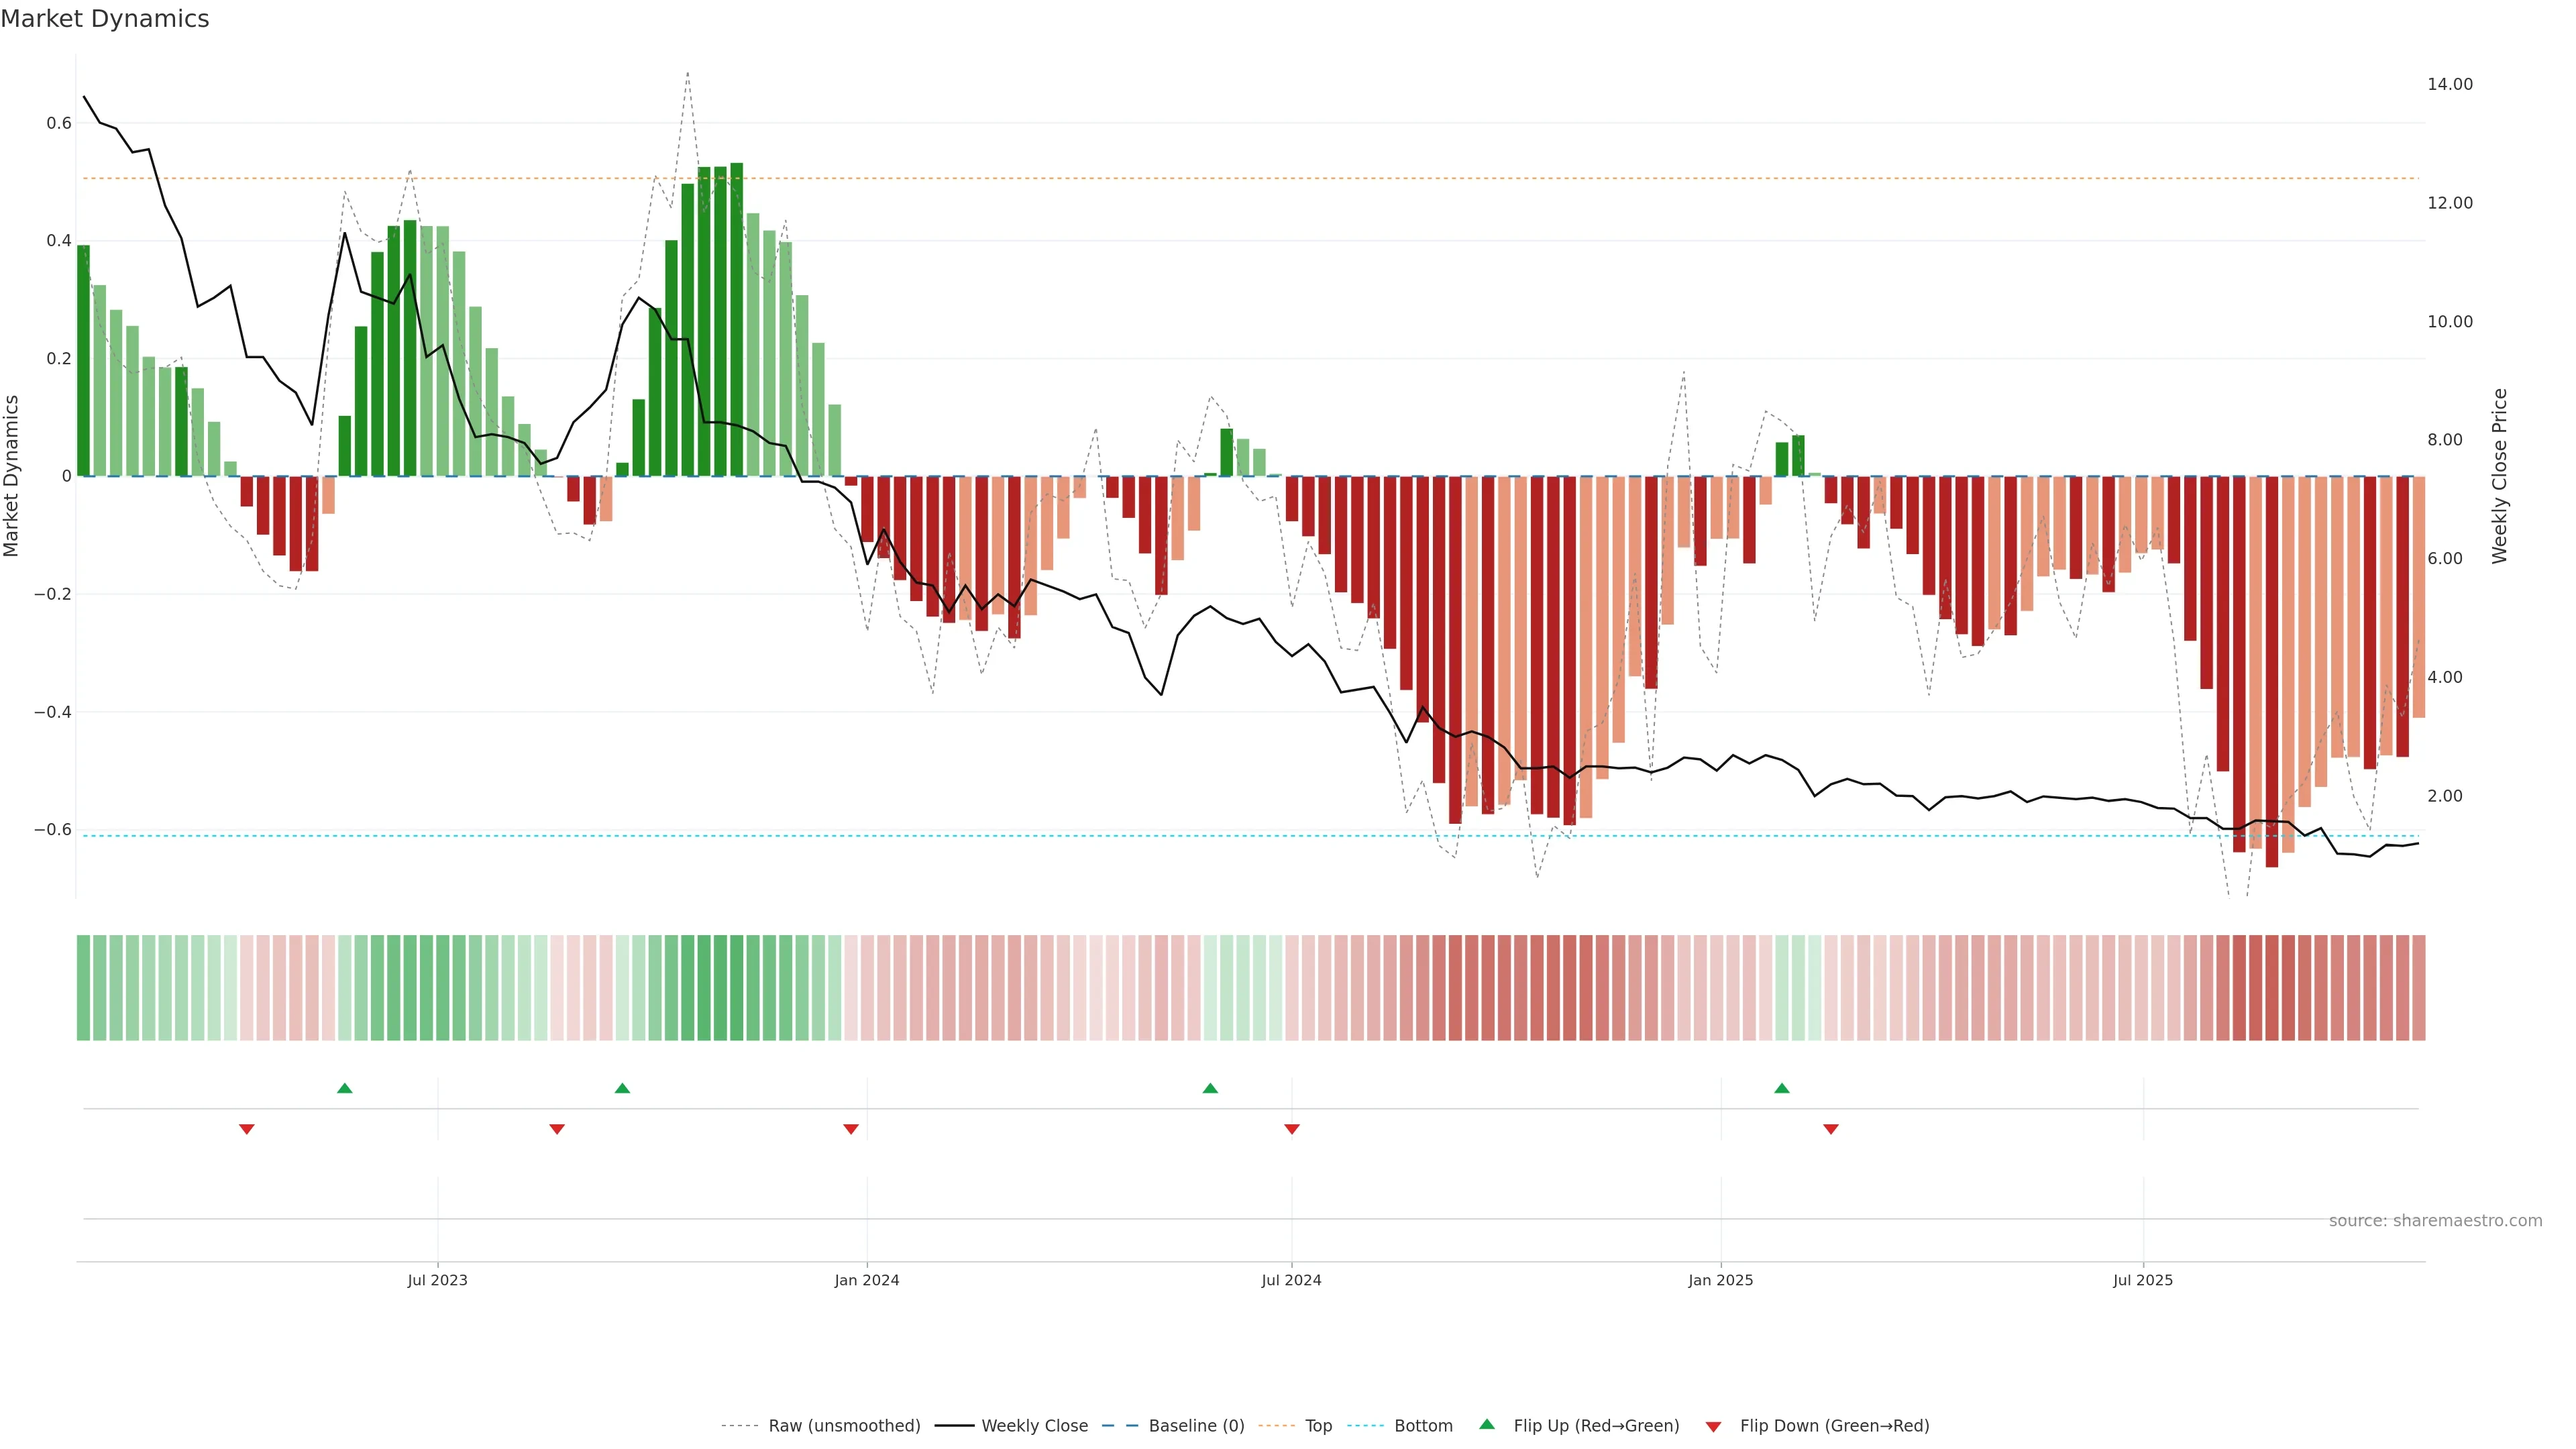This screenshot has height=1449, width=2576.
Task: Click the red flip-down marker before Jan 2024
Action: 851,1129
